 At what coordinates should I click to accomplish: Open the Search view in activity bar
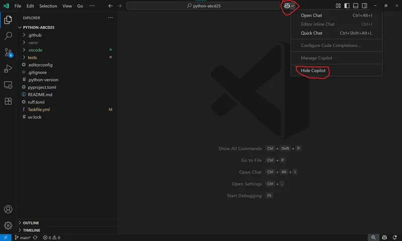click(8, 36)
